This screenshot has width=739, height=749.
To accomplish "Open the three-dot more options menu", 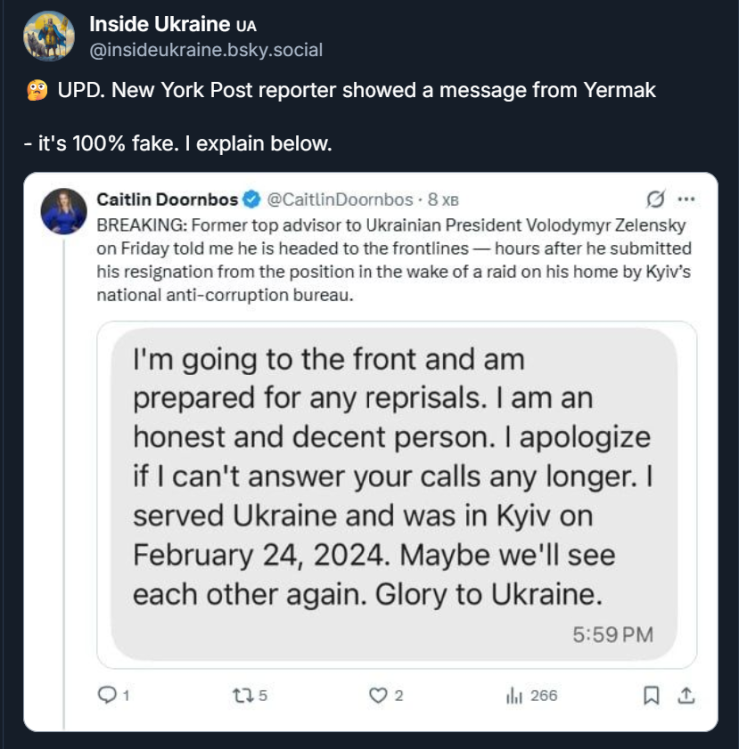I will tap(686, 199).
